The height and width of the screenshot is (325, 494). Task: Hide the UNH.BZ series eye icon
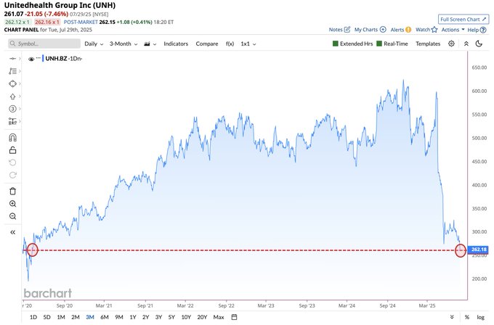[x=31, y=59]
